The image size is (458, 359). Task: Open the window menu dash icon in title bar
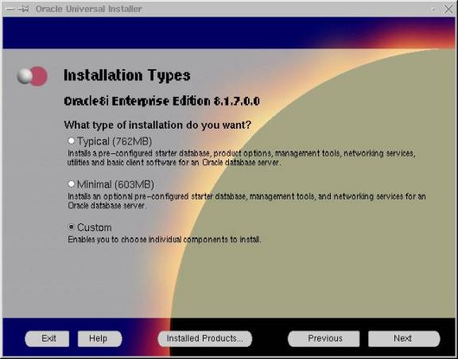(x=10, y=9)
